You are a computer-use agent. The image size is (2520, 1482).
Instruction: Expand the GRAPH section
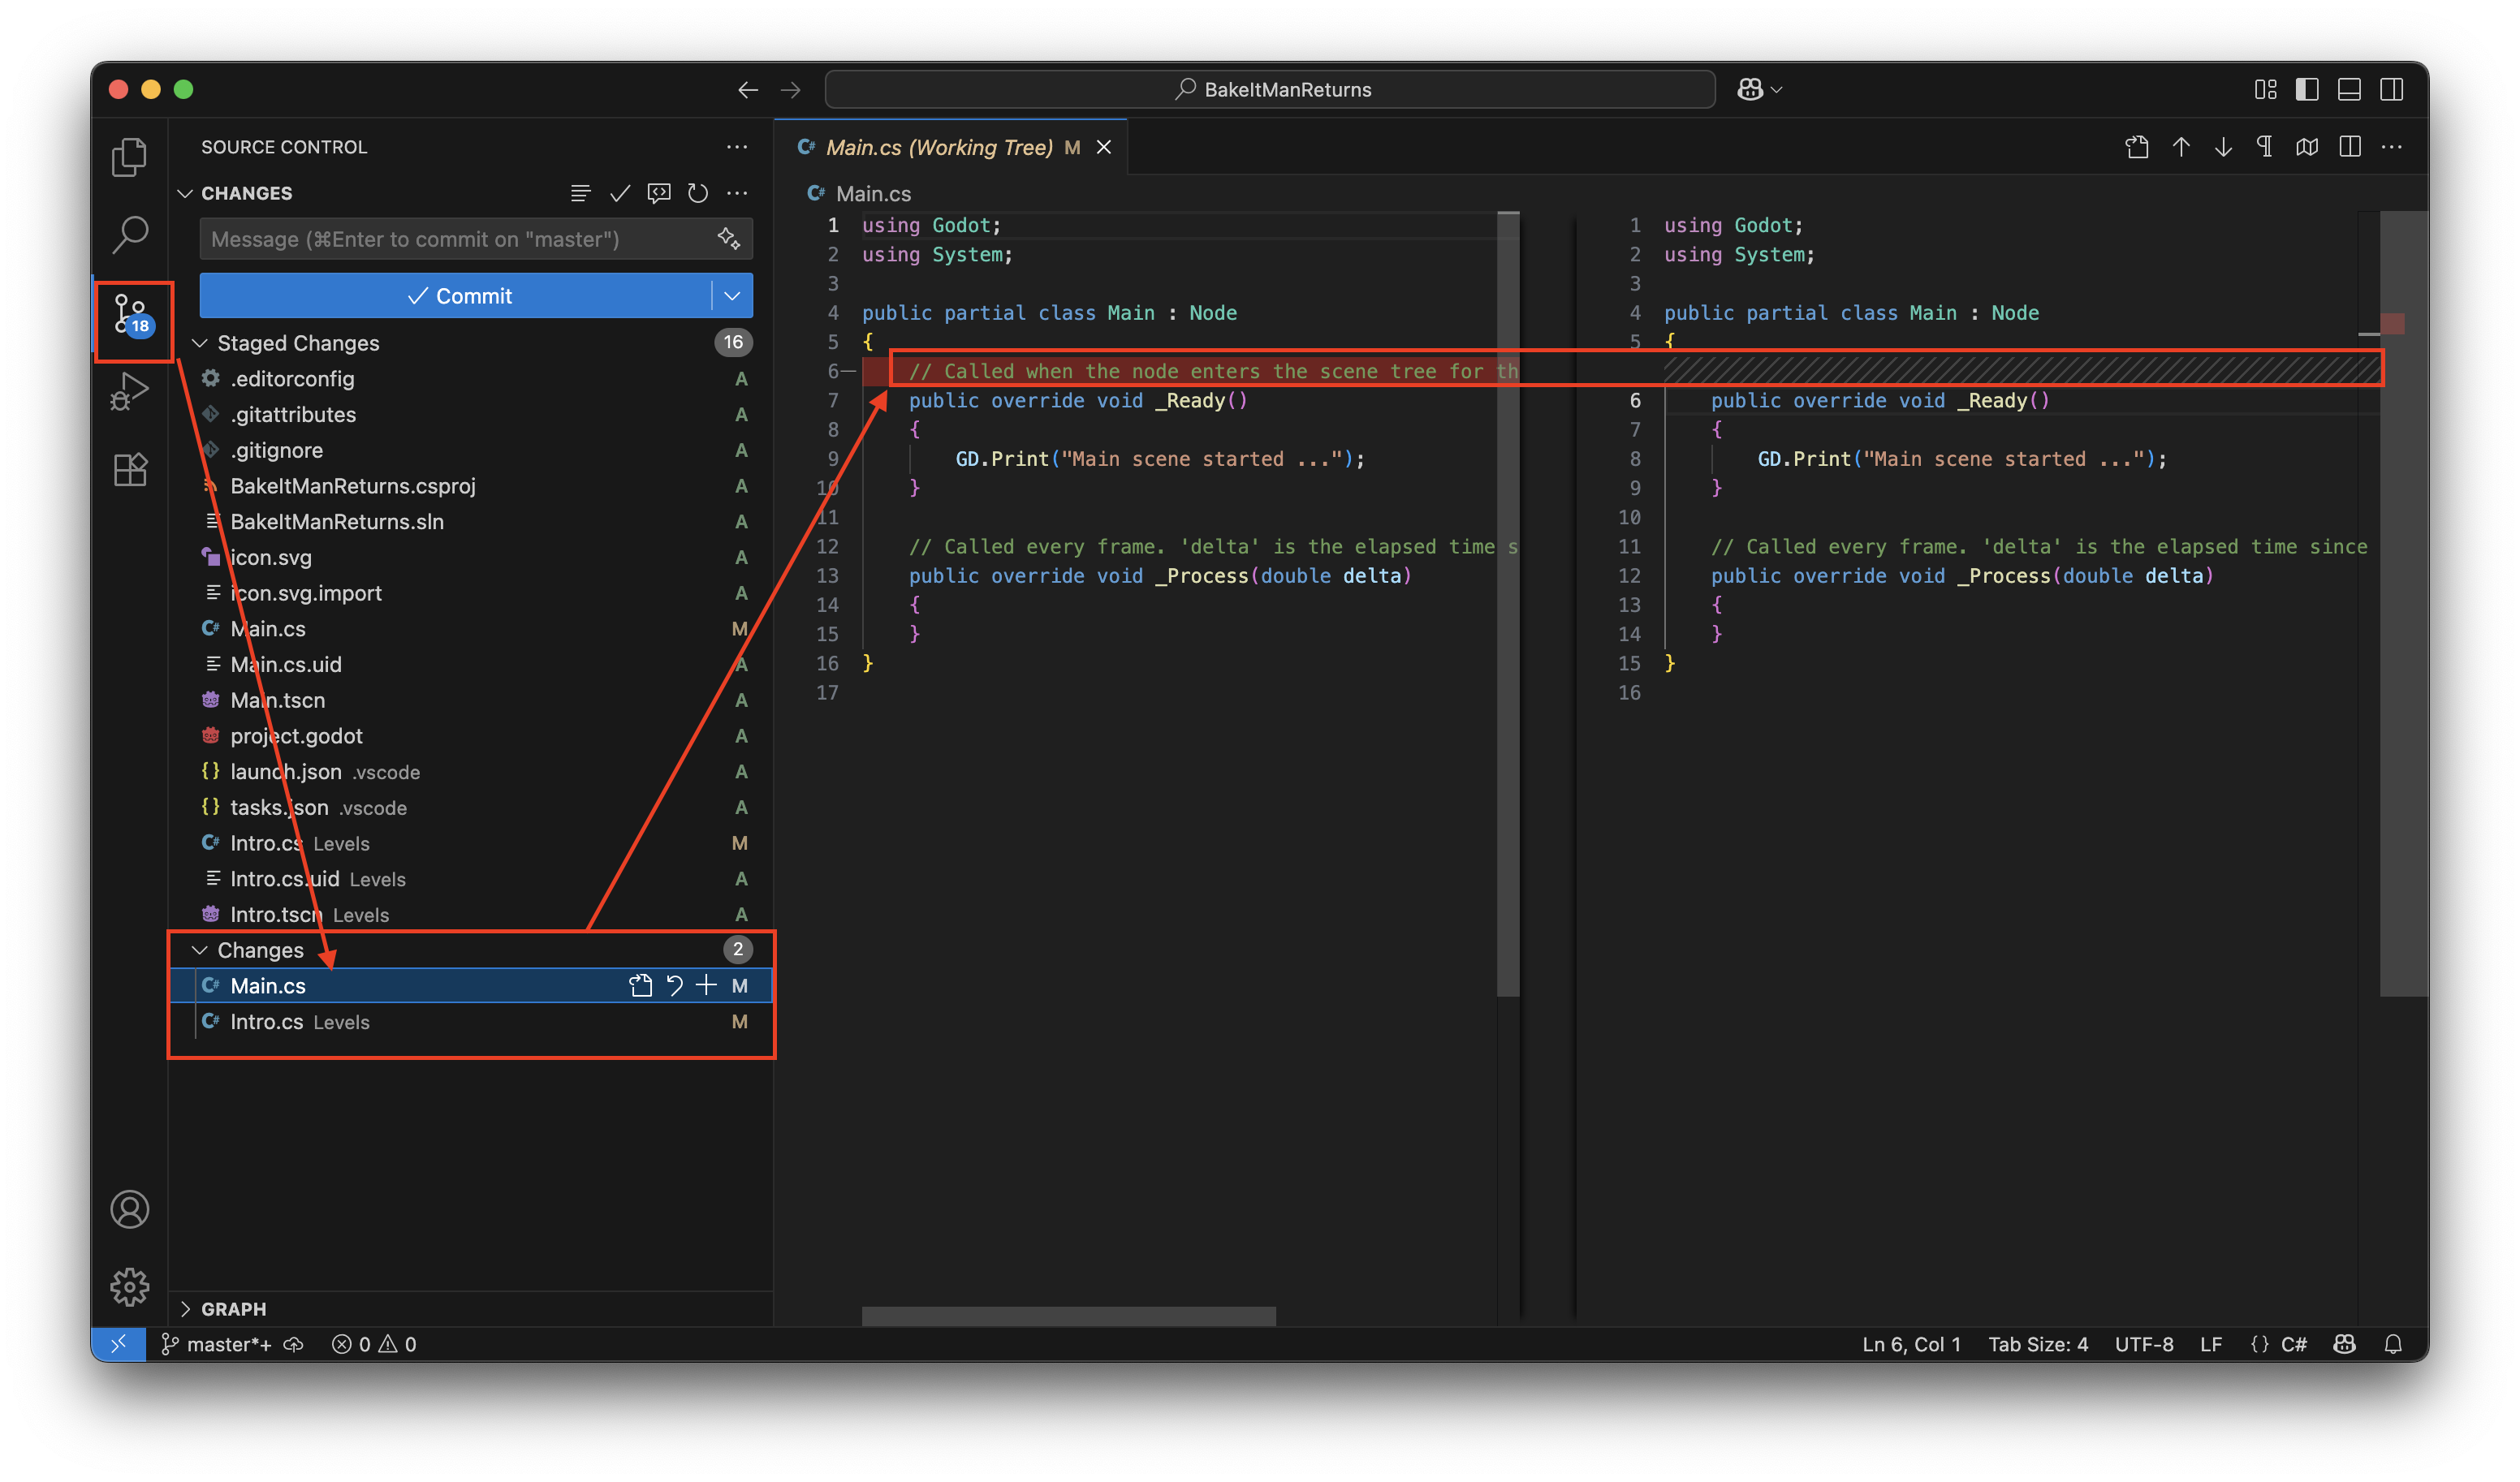pos(233,1309)
